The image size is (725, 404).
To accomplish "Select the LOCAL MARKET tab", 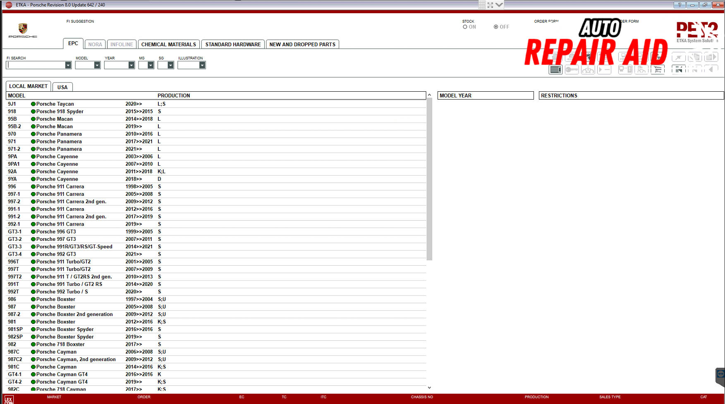I will coord(29,86).
